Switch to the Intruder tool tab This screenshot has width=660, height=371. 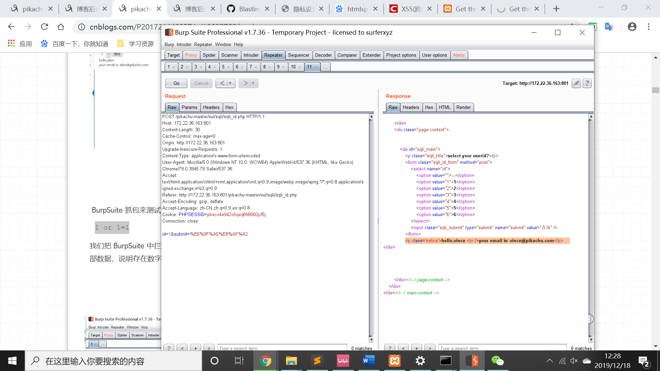coord(251,55)
